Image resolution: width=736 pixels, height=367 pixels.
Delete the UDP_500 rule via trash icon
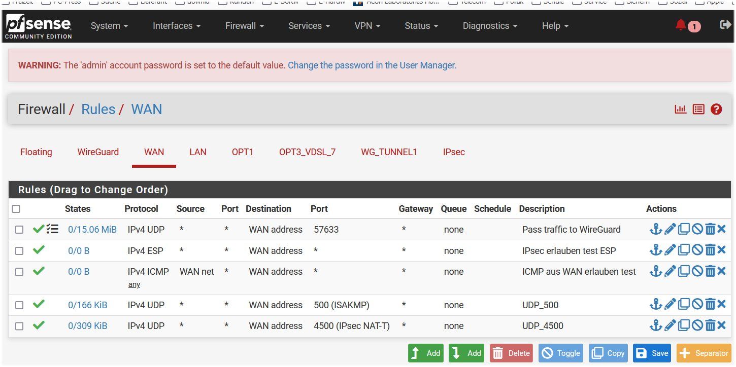(x=710, y=304)
